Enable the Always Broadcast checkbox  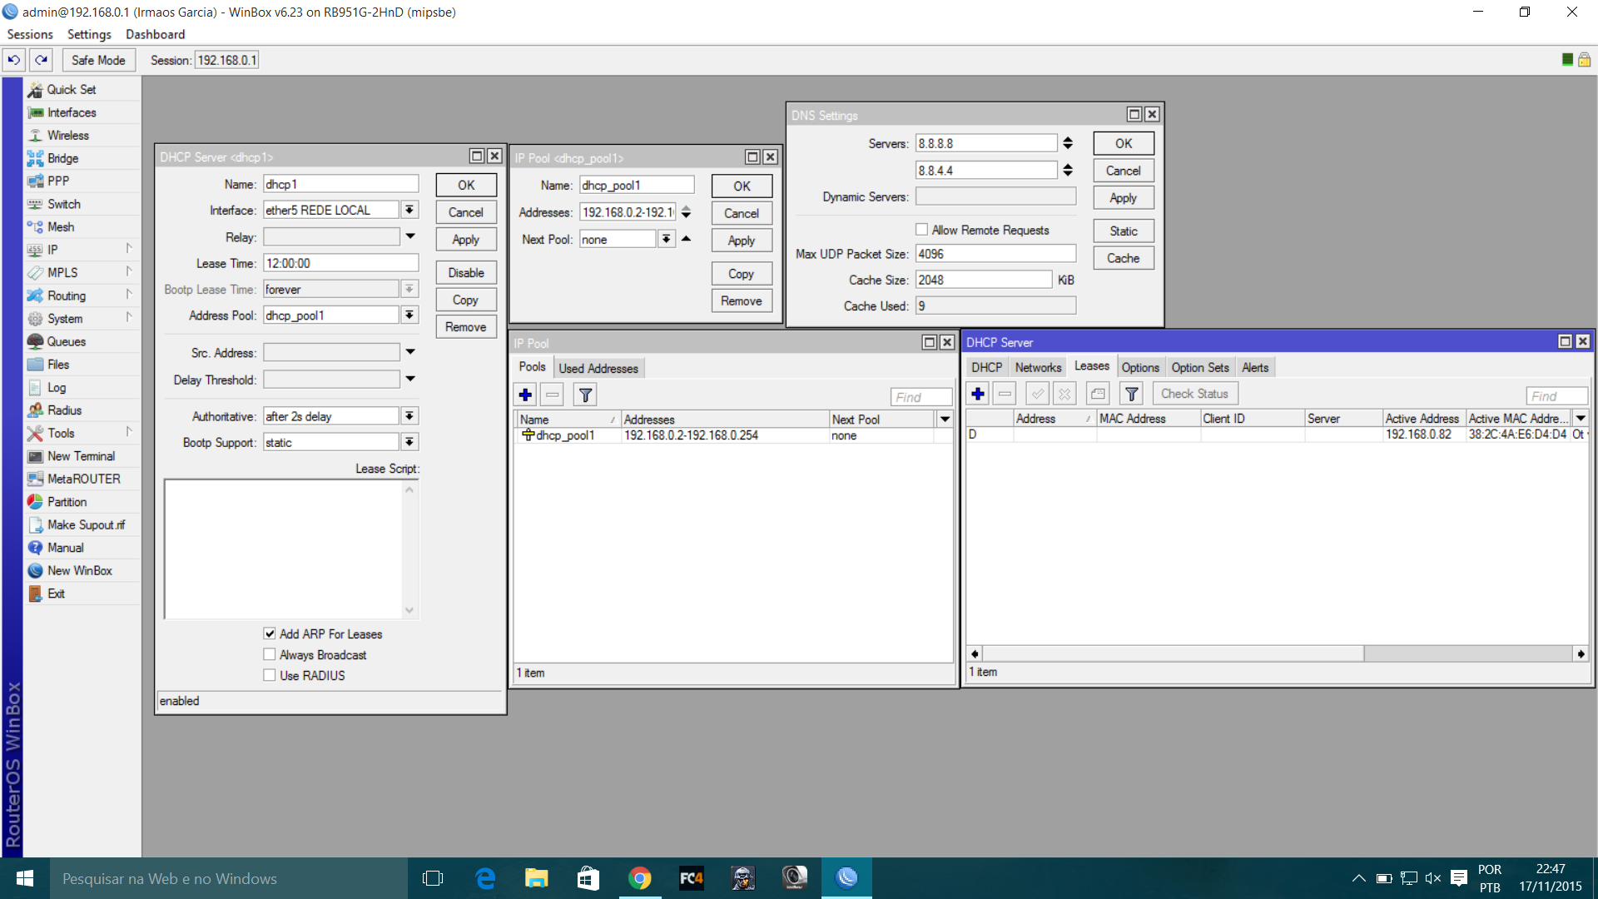pyautogui.click(x=270, y=654)
